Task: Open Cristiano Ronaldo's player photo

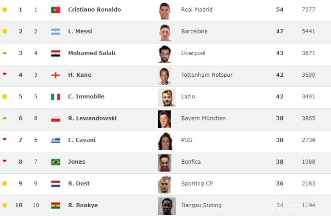Action: 165,11
